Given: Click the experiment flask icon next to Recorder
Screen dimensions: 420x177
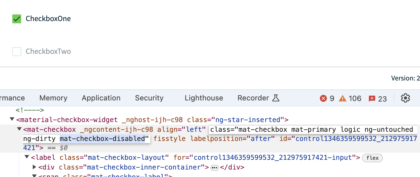Looking at the screenshot, I should pyautogui.click(x=276, y=98).
